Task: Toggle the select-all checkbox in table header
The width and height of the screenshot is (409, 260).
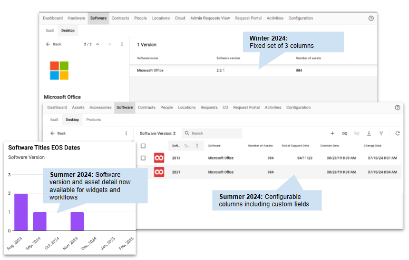Action: (x=143, y=146)
